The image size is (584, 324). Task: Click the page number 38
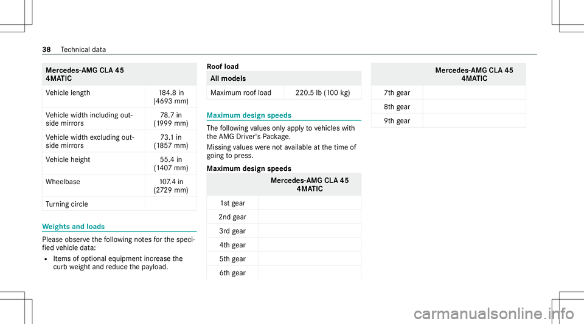pyautogui.click(x=46, y=49)
